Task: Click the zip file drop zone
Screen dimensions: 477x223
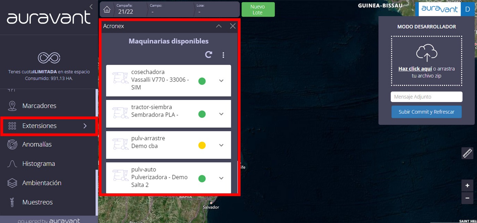Action: tap(426, 61)
